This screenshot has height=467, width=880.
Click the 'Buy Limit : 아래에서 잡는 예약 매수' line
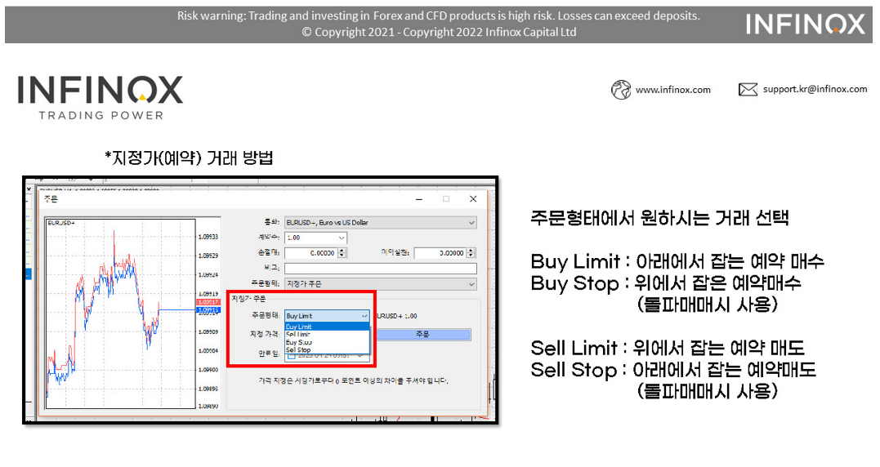point(677,261)
